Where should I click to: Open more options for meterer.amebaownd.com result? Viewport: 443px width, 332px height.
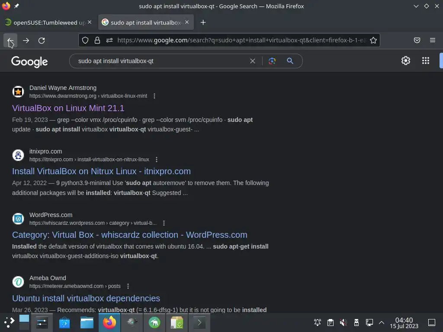(x=128, y=286)
